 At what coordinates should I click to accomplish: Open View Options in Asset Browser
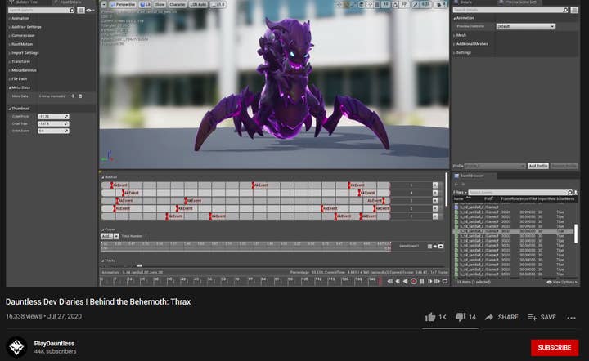coord(562,282)
